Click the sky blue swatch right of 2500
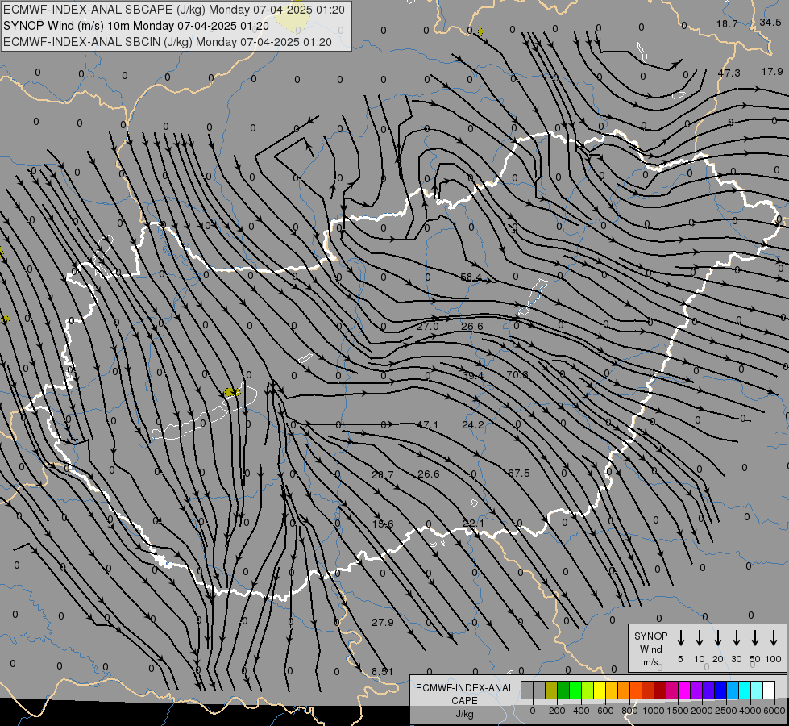Screen dimensions: 789x726 click(x=732, y=690)
